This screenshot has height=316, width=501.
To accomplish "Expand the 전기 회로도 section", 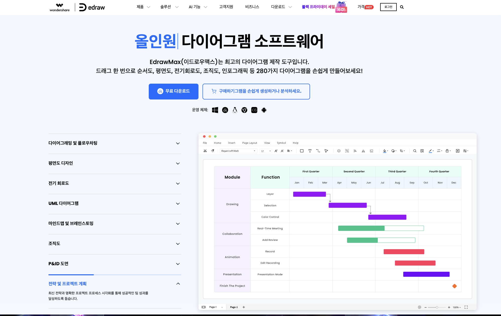I will [115, 184].
